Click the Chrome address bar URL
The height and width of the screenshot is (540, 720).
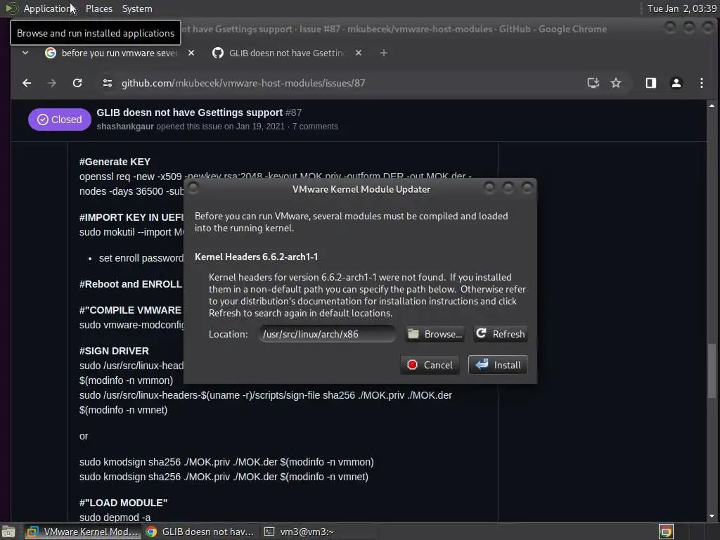[243, 83]
